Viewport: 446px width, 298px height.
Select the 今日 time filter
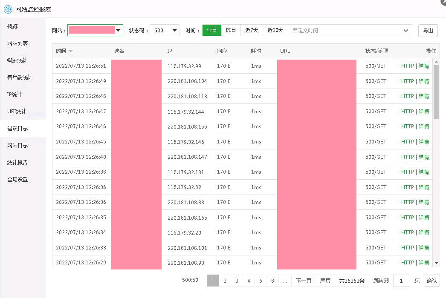[211, 30]
